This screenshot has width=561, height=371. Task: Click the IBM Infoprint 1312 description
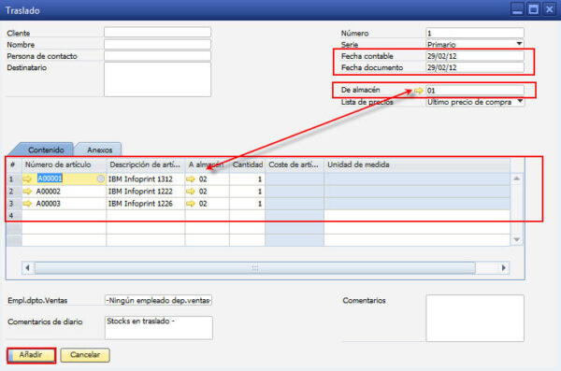pos(140,178)
